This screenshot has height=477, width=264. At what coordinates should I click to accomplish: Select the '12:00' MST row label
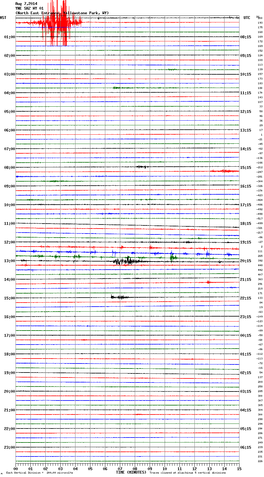coord(10,242)
